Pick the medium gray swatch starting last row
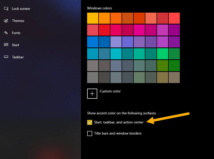Viewport: 214px width, 159px height. (x=93, y=77)
